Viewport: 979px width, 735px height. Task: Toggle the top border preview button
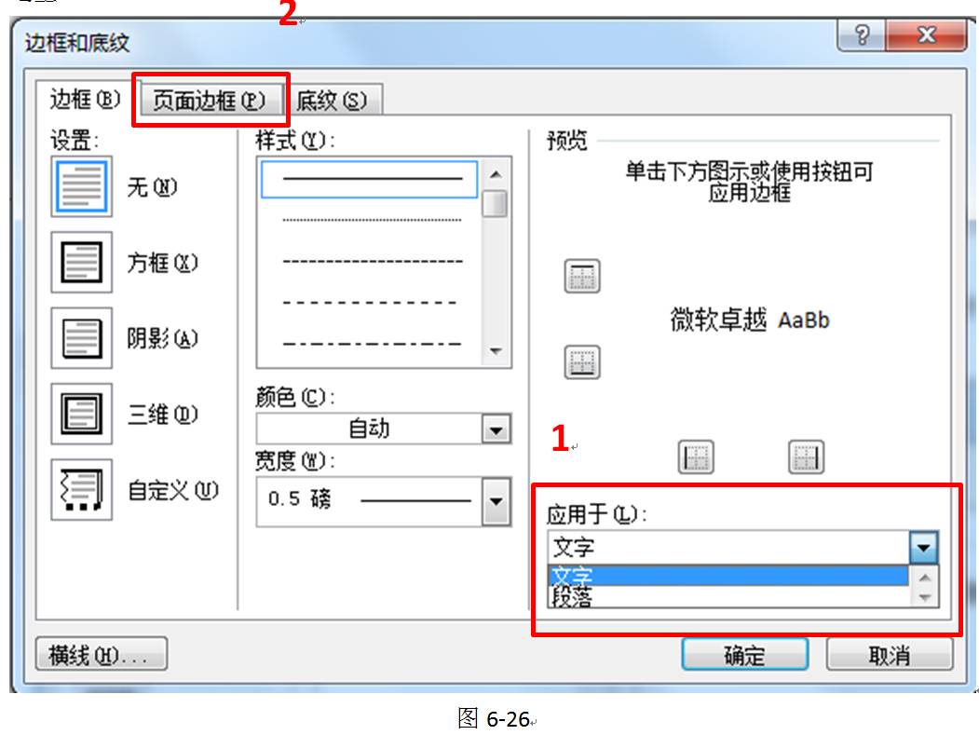point(582,276)
